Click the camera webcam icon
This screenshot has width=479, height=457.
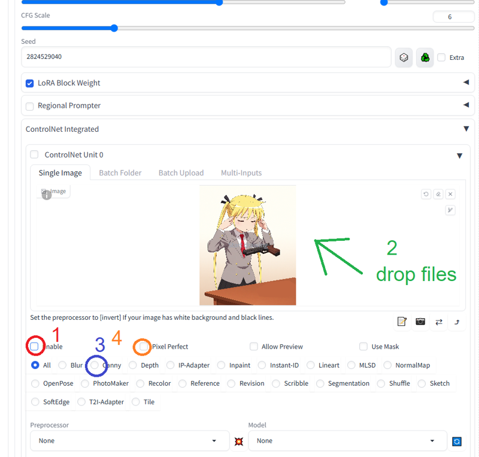coord(420,322)
